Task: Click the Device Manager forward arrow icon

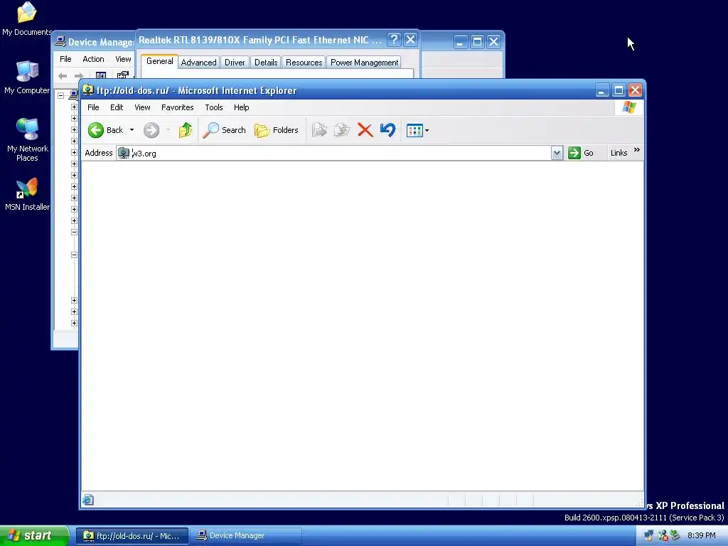Action: pos(79,75)
